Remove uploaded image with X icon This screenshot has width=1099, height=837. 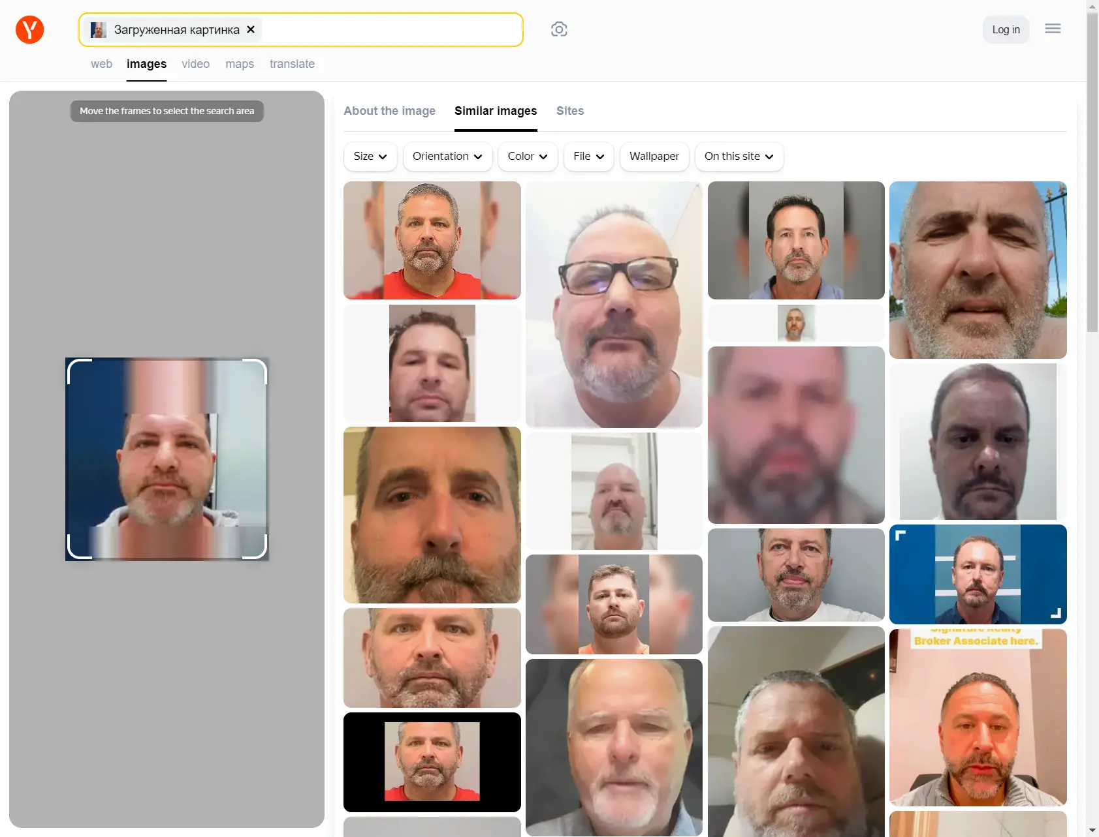click(251, 29)
